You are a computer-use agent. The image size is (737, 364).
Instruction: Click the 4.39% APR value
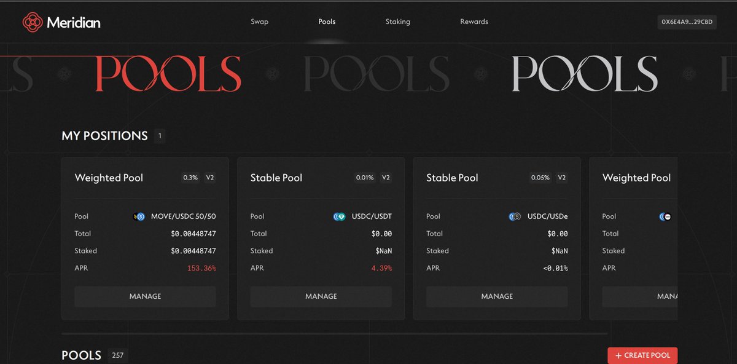(x=381, y=268)
